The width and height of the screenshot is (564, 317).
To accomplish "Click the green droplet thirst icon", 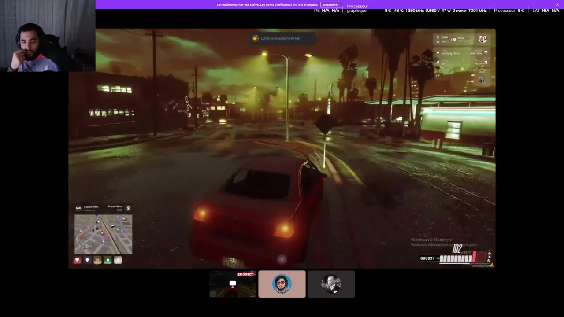I will pos(108,260).
